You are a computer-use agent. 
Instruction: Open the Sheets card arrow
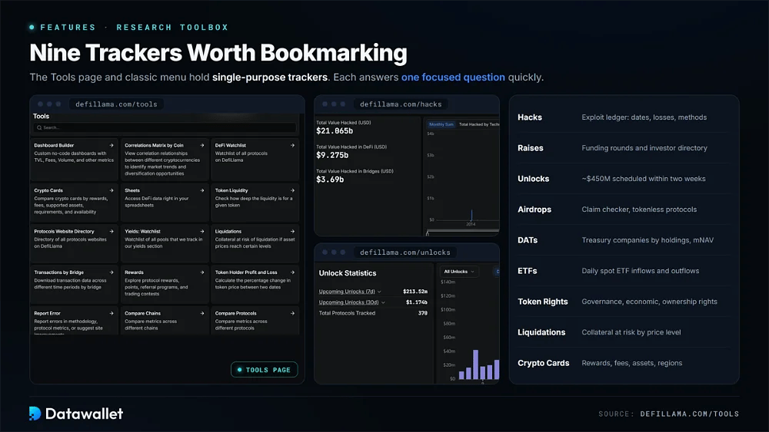201,190
